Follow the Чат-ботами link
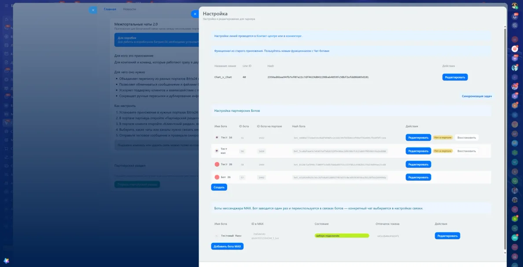 320,51
